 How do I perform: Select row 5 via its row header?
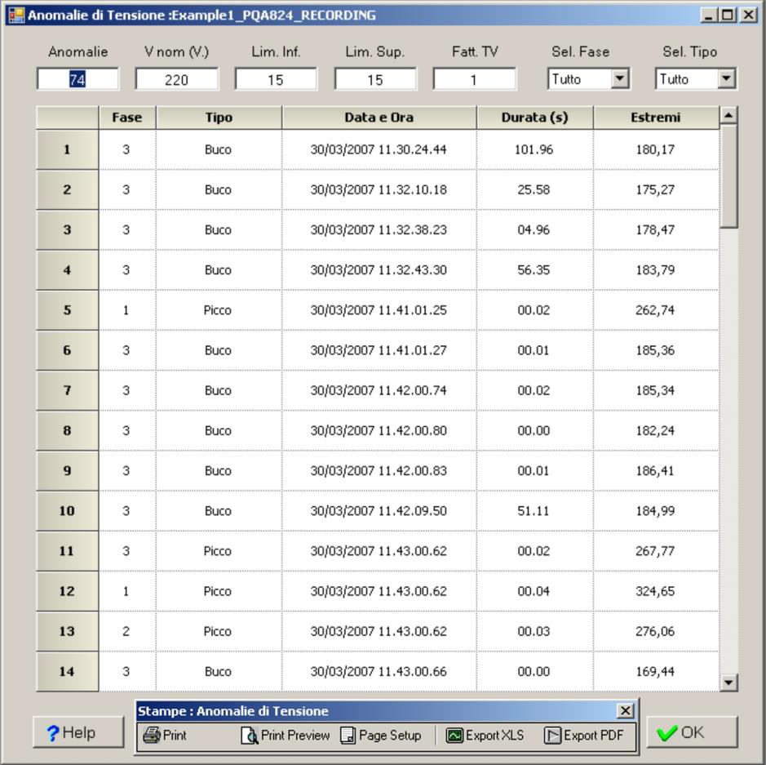(x=67, y=310)
